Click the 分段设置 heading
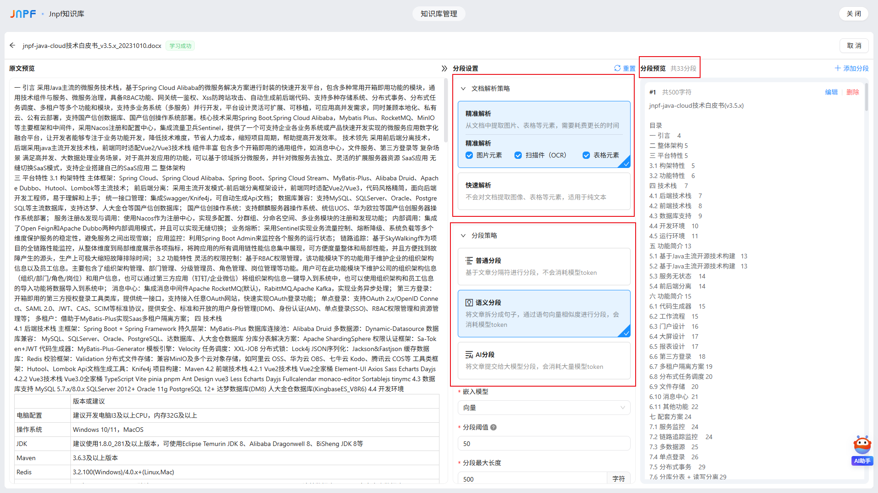The height and width of the screenshot is (493, 878). pyautogui.click(x=466, y=68)
